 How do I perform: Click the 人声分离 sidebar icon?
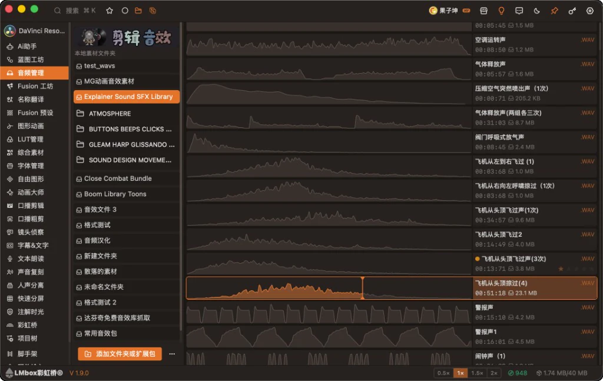tap(10, 285)
